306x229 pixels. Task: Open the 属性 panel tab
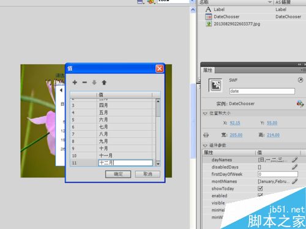207,70
